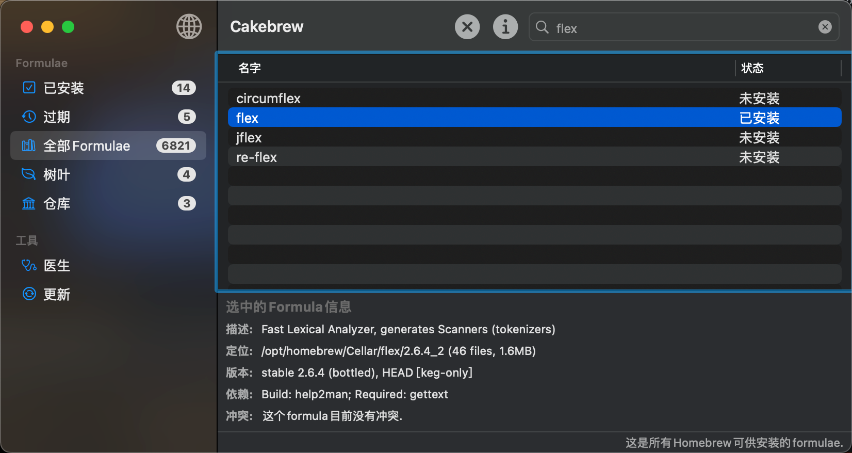Viewport: 852px width, 453px height.
Task: Click the Cakebrew window title
Action: point(267,26)
